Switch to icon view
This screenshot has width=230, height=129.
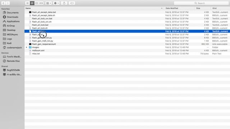(x=27, y=3)
